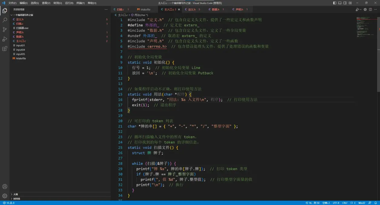Open the Manage gear in activity bar
The image size is (380, 205).
point(5,196)
